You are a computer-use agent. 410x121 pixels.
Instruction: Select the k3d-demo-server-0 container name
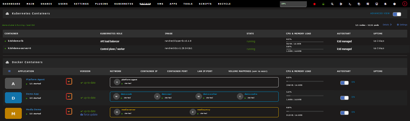[x=19, y=48]
